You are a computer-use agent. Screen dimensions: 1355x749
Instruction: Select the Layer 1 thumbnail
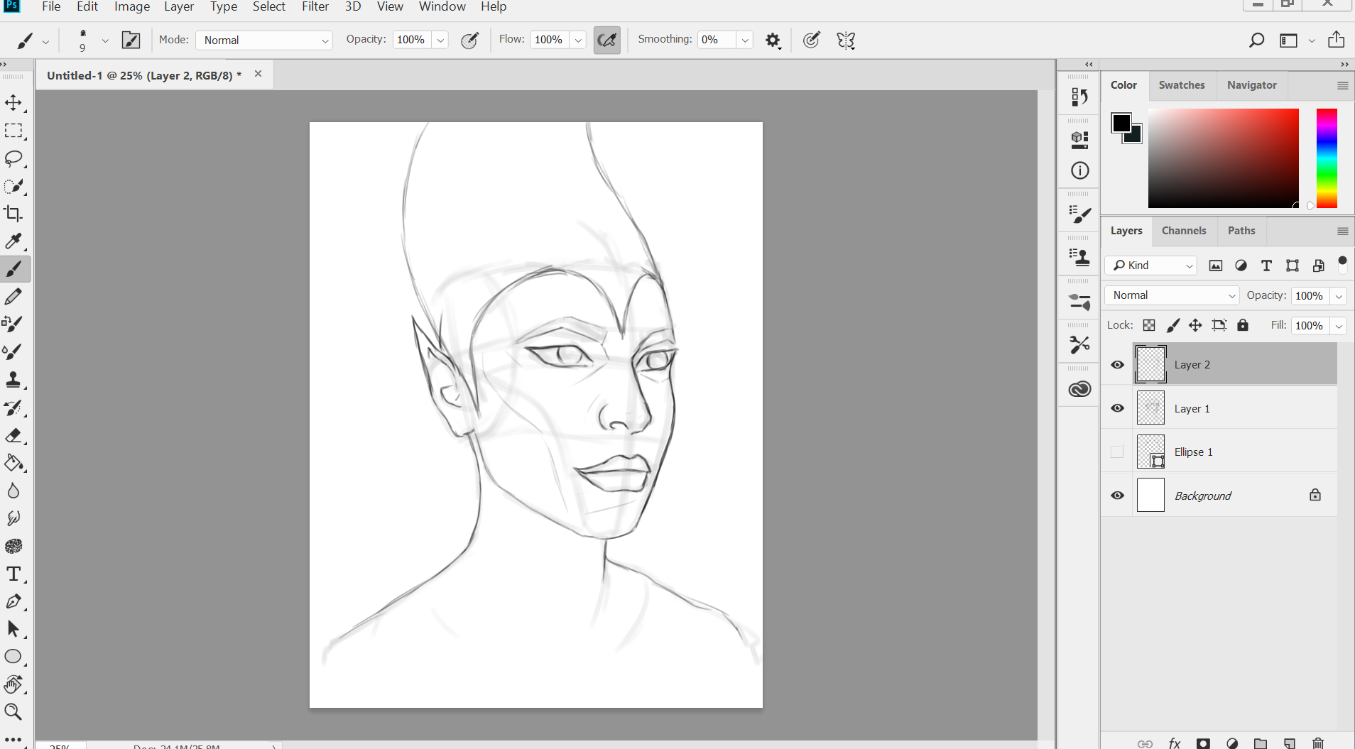tap(1150, 408)
